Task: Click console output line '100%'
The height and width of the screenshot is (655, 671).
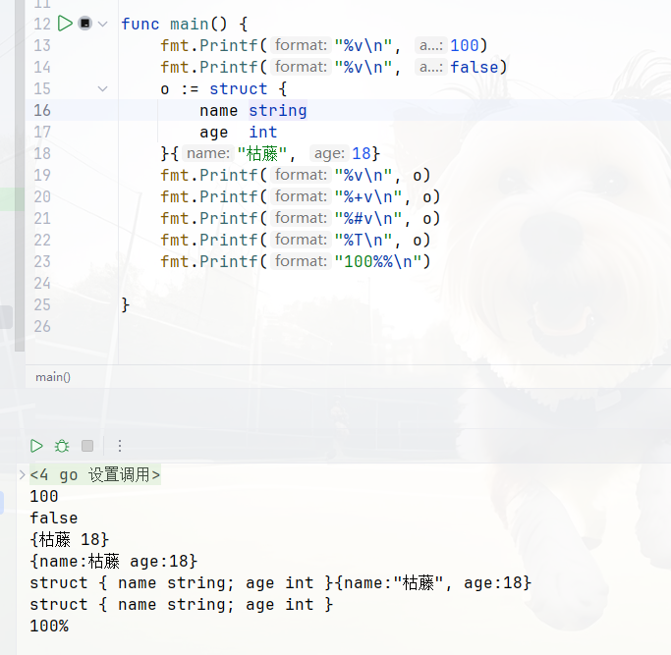Action: click(x=49, y=627)
